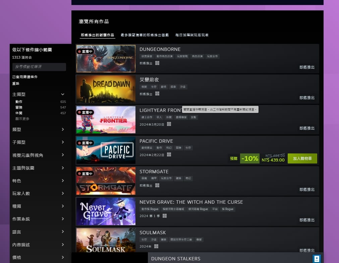Viewport: 339px width, 263px height.
Task: Collapse the 主類型 filter section
Action: 63,94
